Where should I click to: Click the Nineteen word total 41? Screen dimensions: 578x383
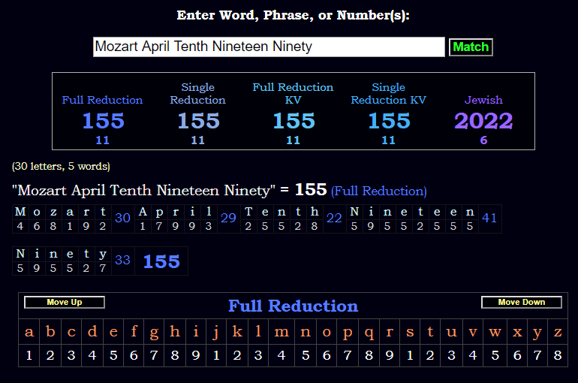[489, 219]
